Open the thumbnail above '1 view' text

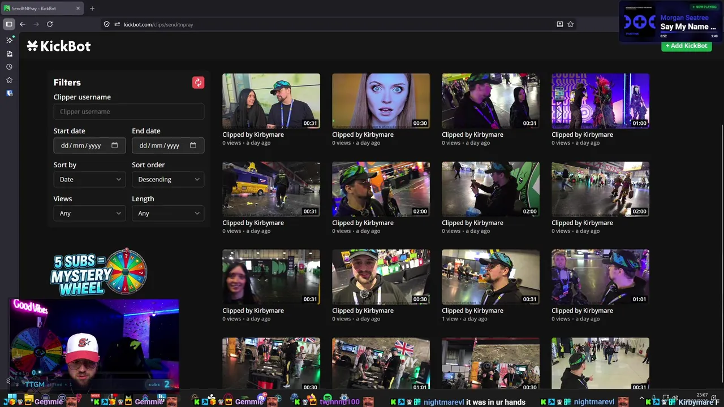click(x=490, y=277)
